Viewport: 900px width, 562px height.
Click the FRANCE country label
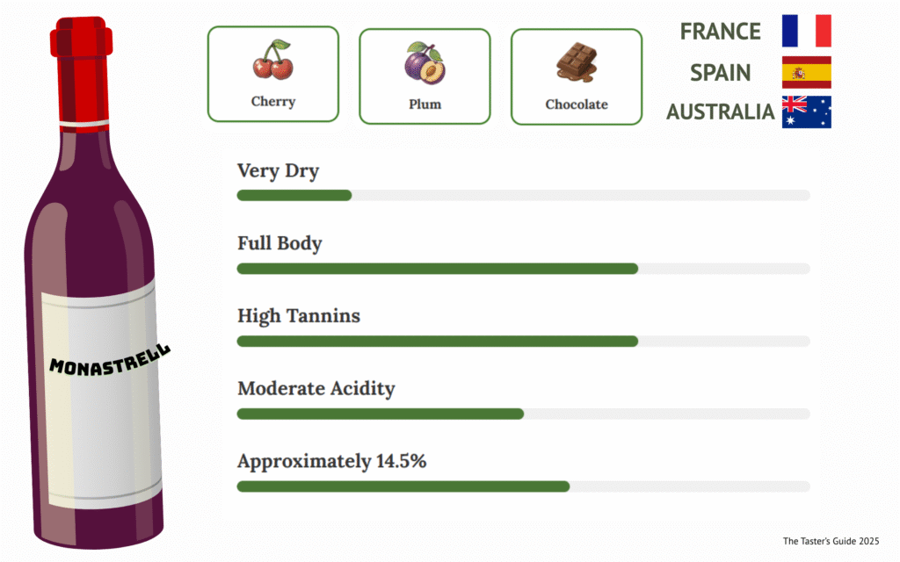click(721, 32)
